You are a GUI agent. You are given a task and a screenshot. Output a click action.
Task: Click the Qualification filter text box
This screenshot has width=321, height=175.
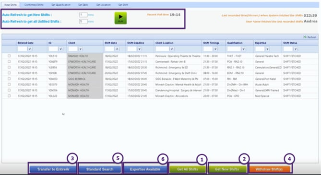point(234,49)
